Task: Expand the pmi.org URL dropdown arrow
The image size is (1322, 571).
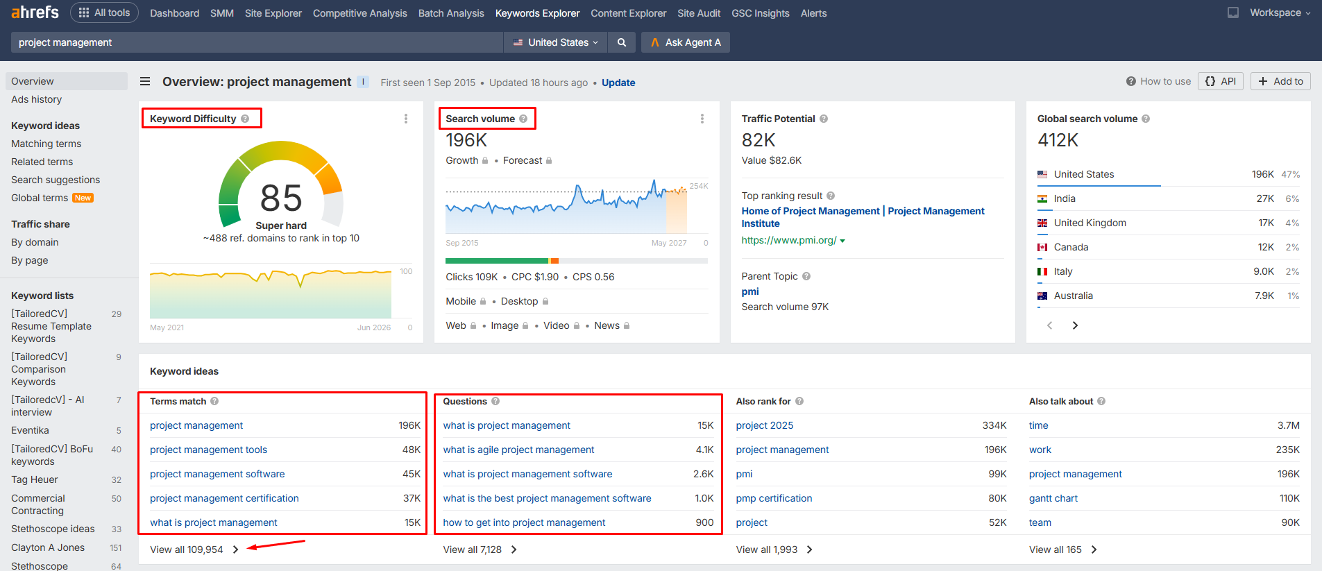Action: [842, 241]
